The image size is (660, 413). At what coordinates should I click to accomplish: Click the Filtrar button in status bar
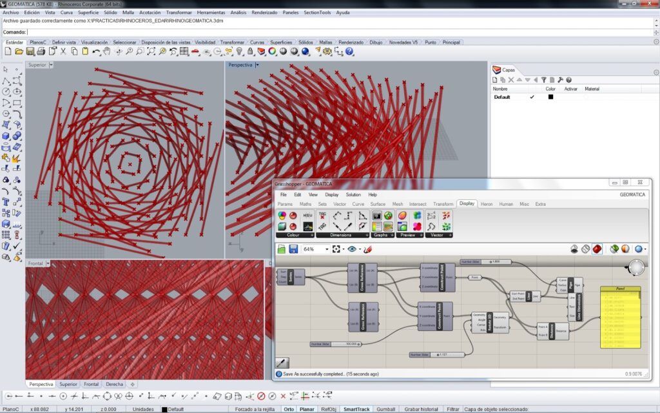click(452, 409)
